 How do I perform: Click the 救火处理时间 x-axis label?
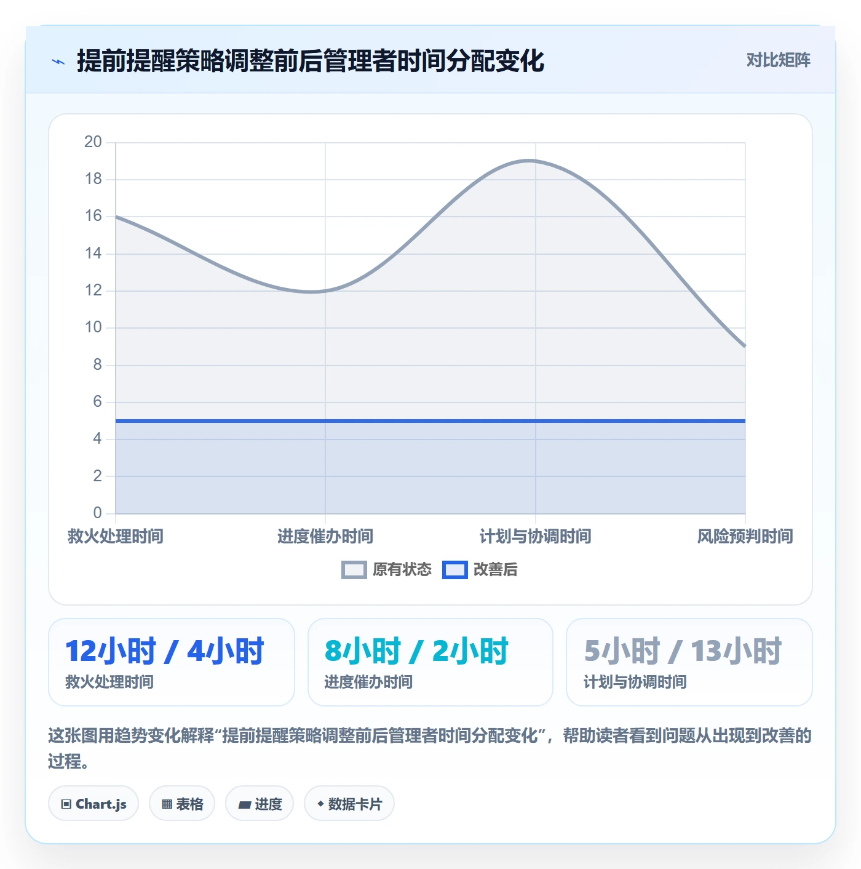[116, 536]
